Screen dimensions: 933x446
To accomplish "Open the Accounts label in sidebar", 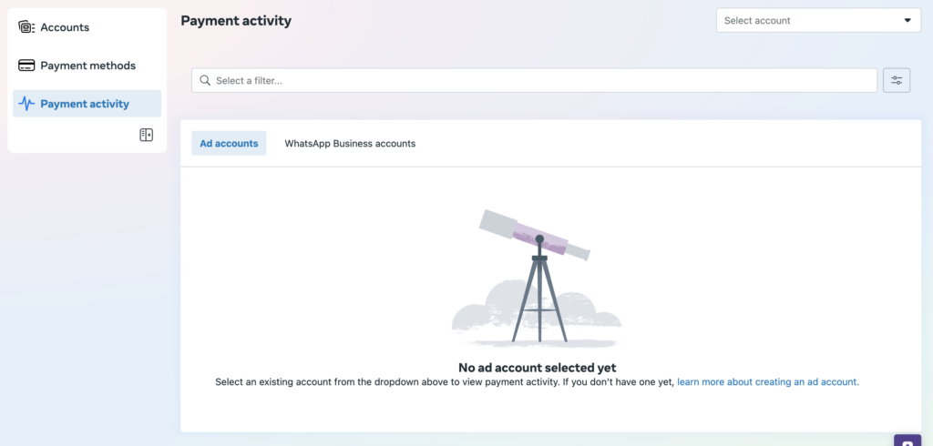I will [65, 27].
